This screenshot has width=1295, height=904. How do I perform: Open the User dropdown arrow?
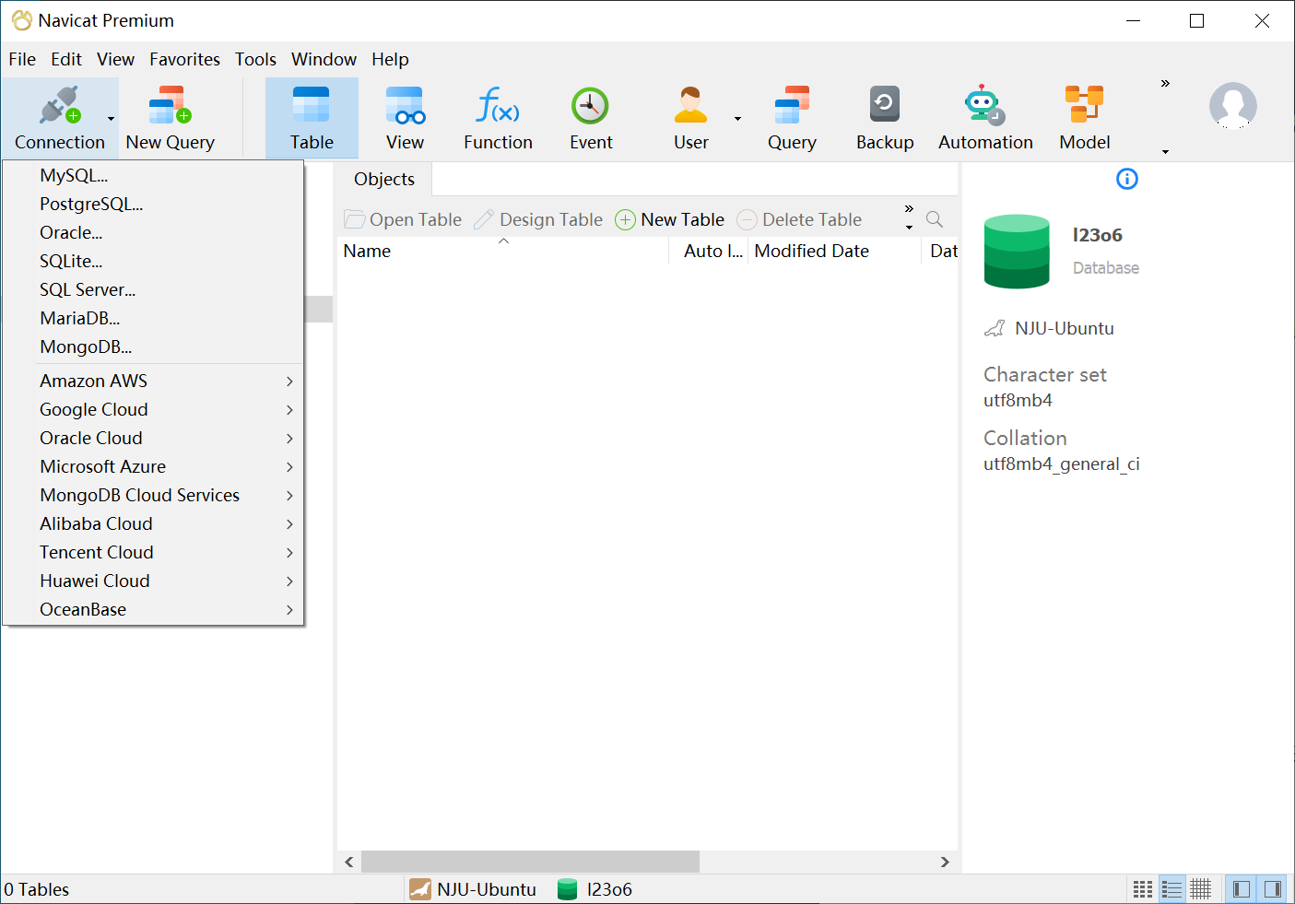[x=737, y=119]
